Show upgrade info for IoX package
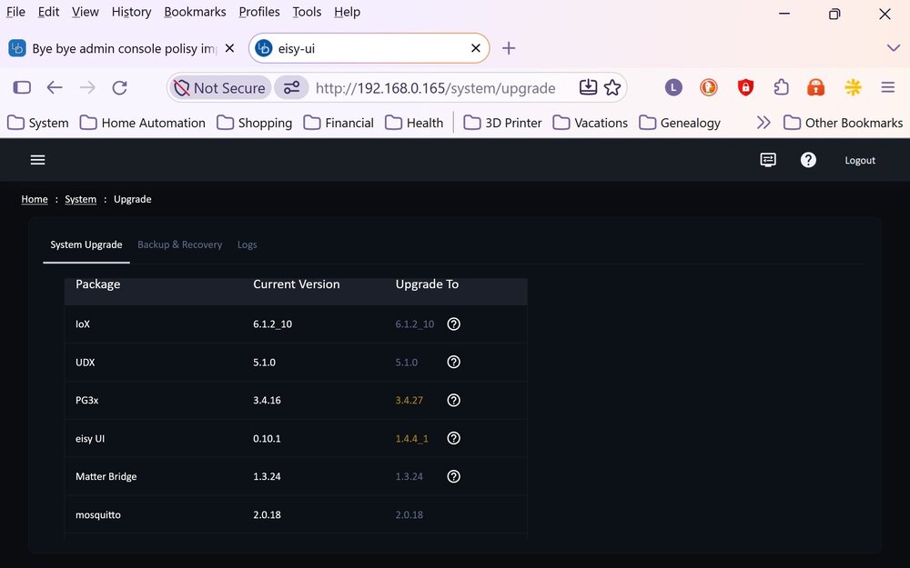Viewport: 910px width, 568px height. 454,324
